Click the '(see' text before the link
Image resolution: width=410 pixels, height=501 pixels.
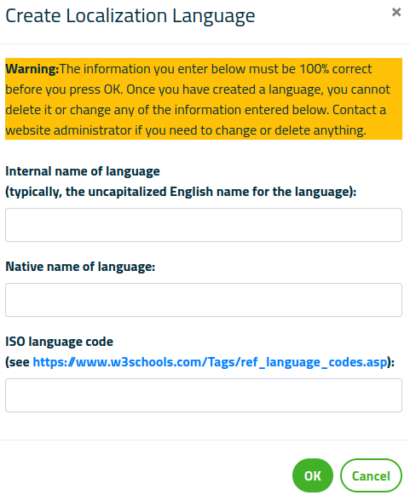click(18, 362)
